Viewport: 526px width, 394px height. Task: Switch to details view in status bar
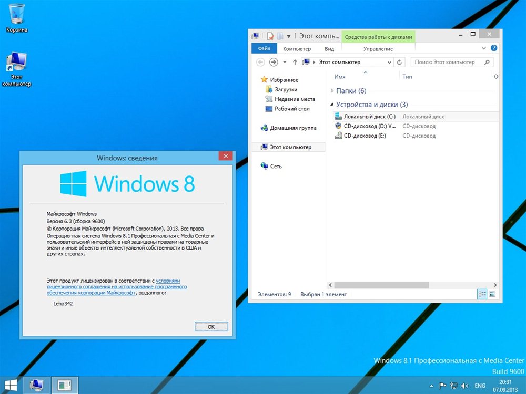[482, 294]
